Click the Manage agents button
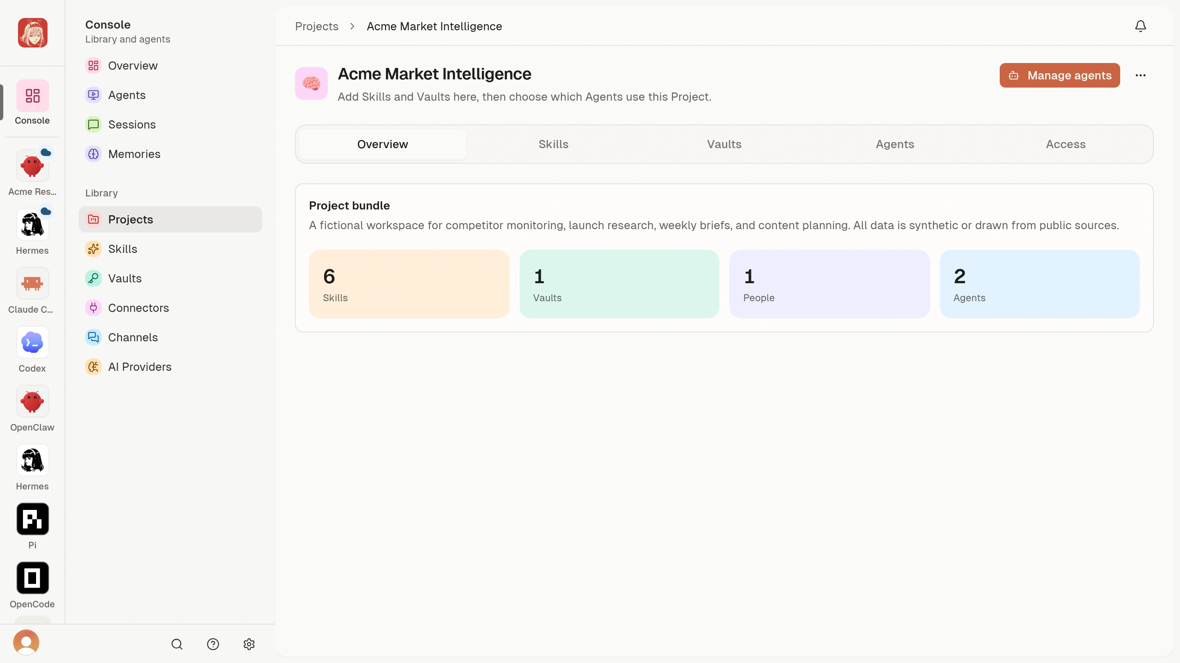1180x663 pixels. point(1060,75)
